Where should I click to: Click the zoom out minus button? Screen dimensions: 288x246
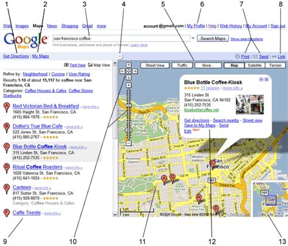pos(129,143)
